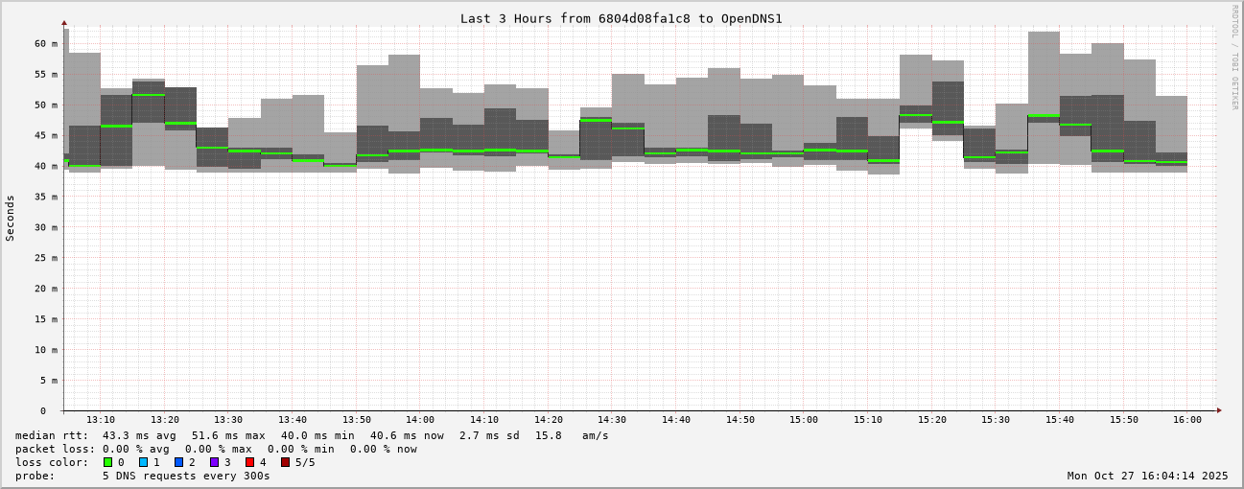Click the 'Seconds' y-axis label
The height and width of the screenshot is (489, 1244).
11,218
